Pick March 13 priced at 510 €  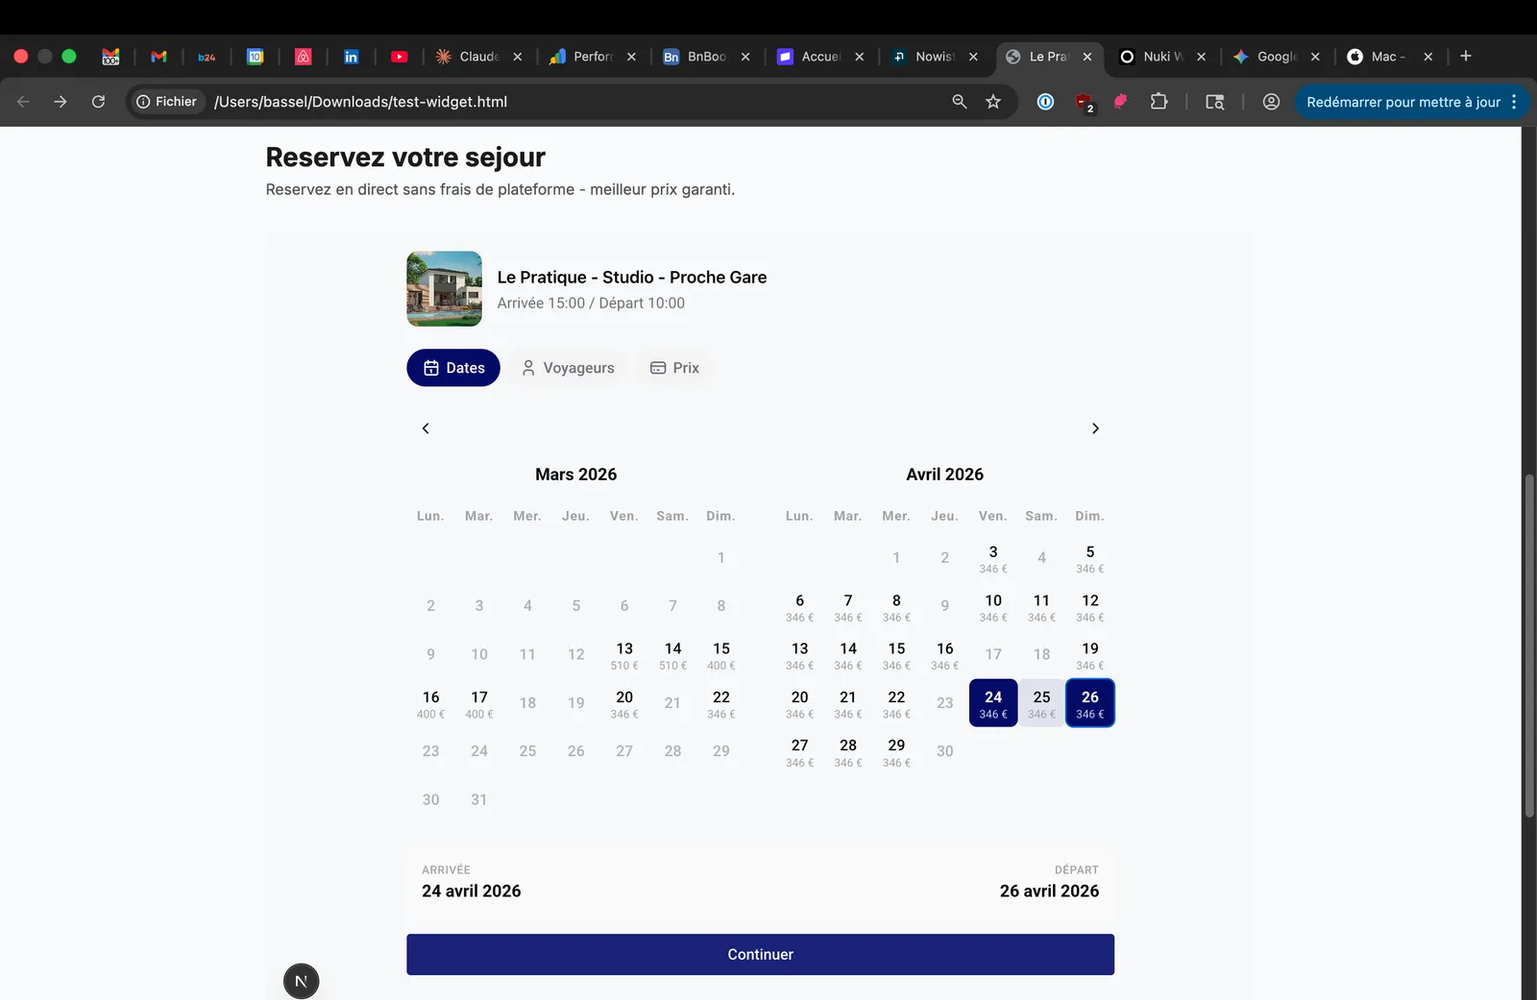[624, 655]
